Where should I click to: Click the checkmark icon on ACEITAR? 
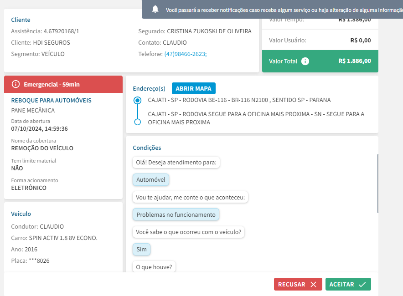(362, 285)
